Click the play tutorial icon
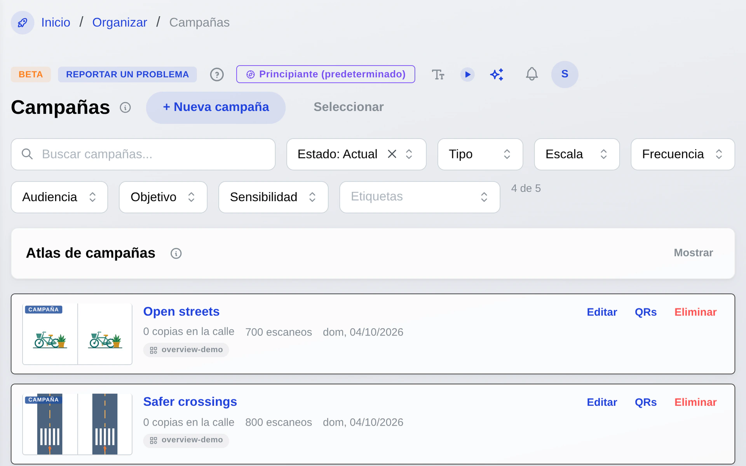746x466 pixels. tap(467, 74)
